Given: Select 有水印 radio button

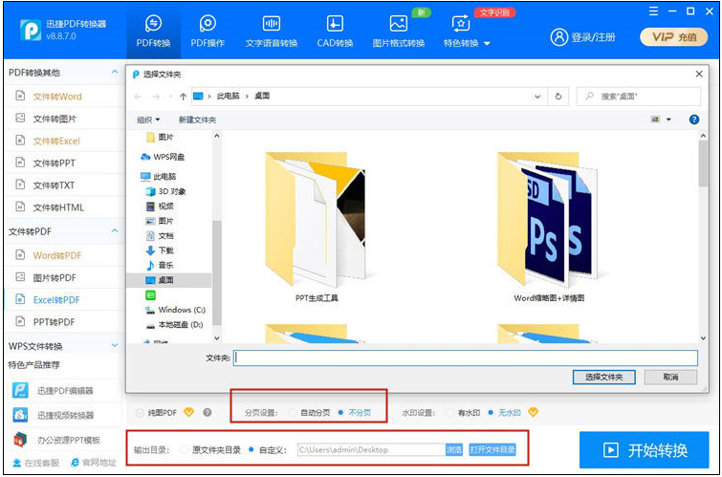Looking at the screenshot, I should (449, 413).
